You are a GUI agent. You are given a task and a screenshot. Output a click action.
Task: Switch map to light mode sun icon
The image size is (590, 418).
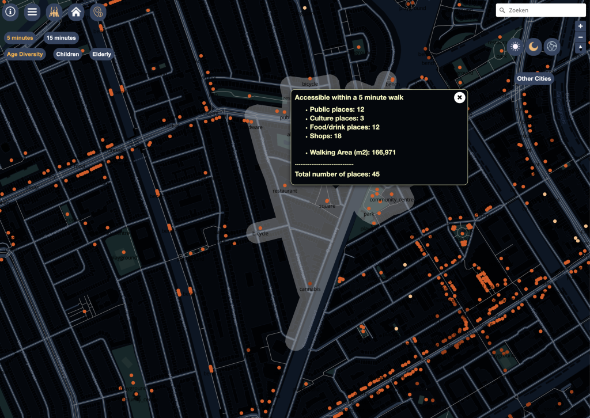tap(516, 47)
